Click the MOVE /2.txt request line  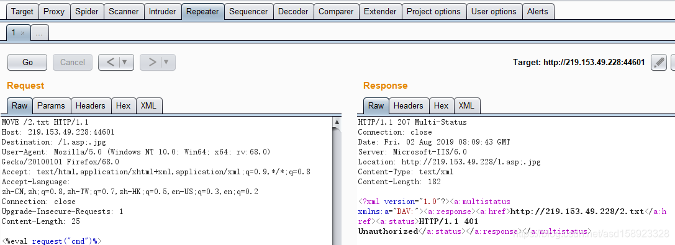[x=45, y=122]
